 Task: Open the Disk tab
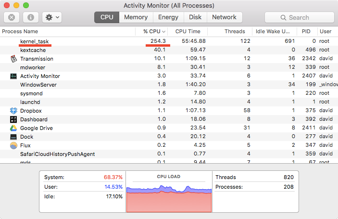195,17
